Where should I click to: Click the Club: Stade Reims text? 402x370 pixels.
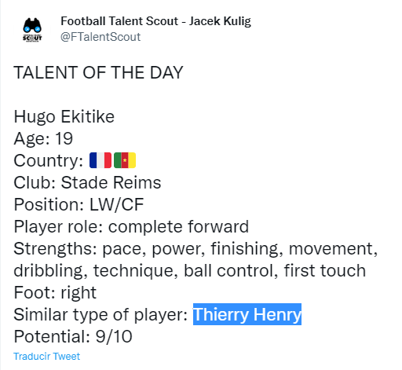tap(87, 182)
